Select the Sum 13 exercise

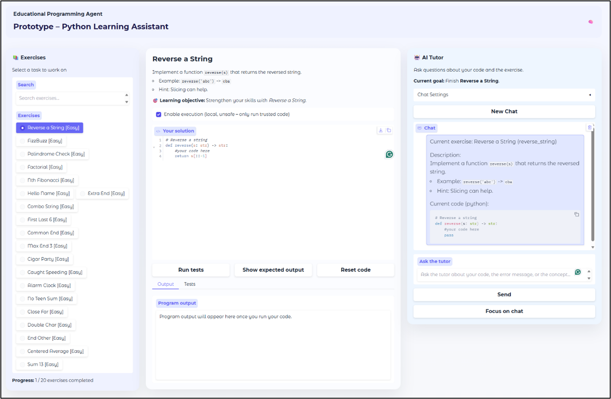tap(40, 364)
